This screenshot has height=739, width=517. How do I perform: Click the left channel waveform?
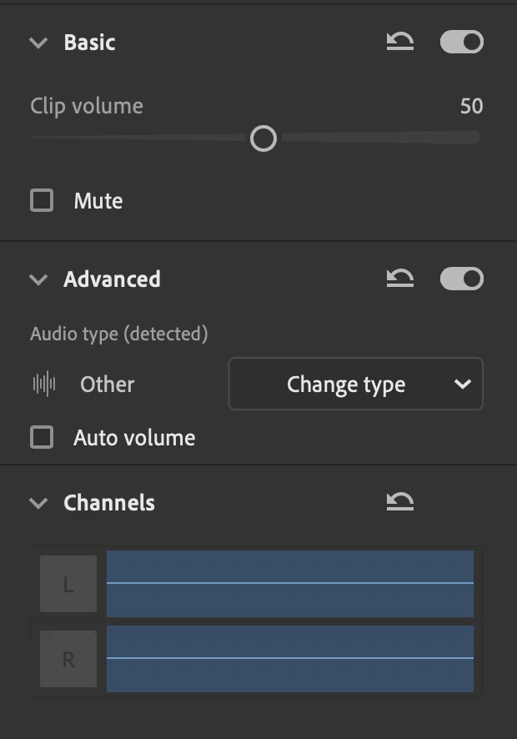click(290, 584)
